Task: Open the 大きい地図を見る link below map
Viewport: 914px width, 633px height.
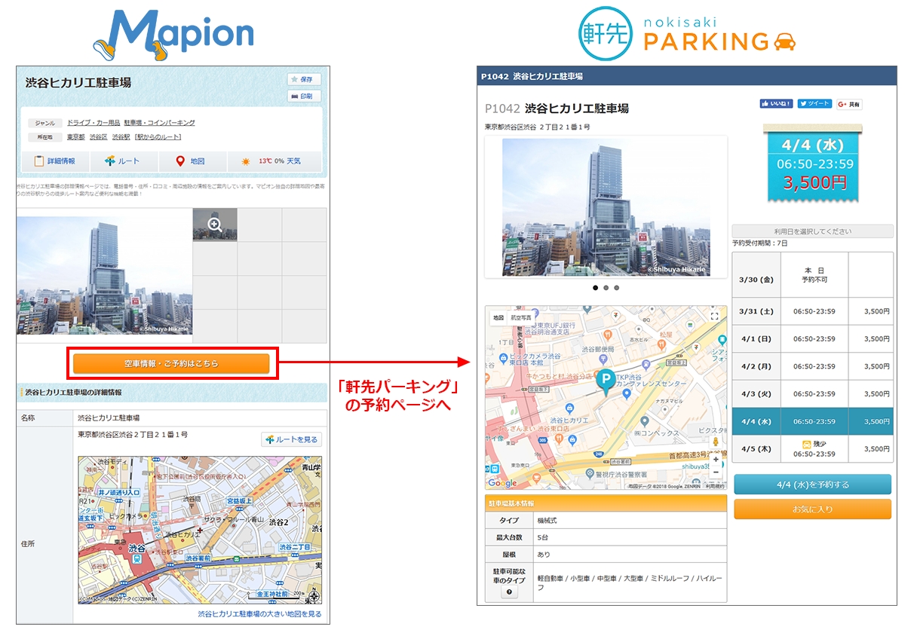Action: pos(259,614)
